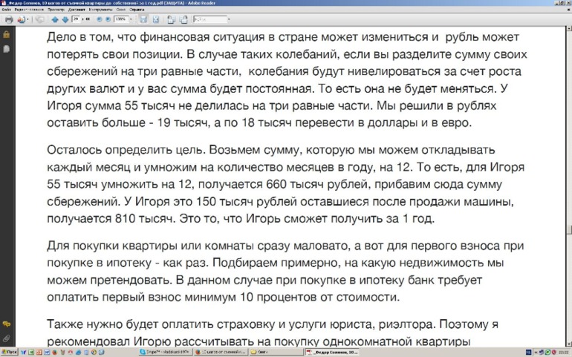572x357 pixels.
Task: Open the Окно menu
Action: pos(121,10)
